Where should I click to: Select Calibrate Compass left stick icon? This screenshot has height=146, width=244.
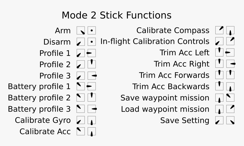click(x=219, y=30)
